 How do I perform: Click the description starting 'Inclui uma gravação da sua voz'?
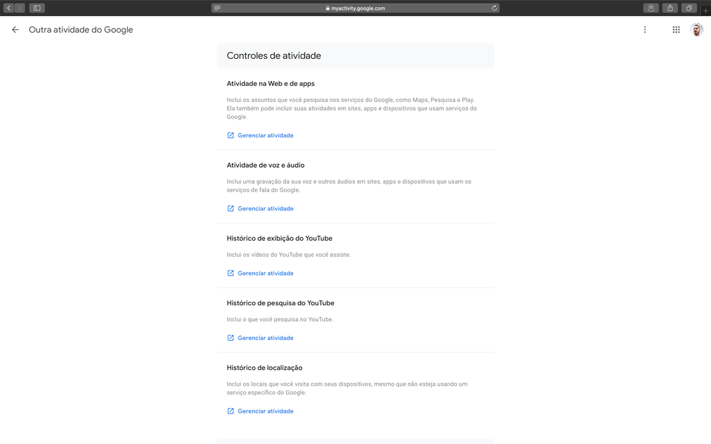pos(349,186)
